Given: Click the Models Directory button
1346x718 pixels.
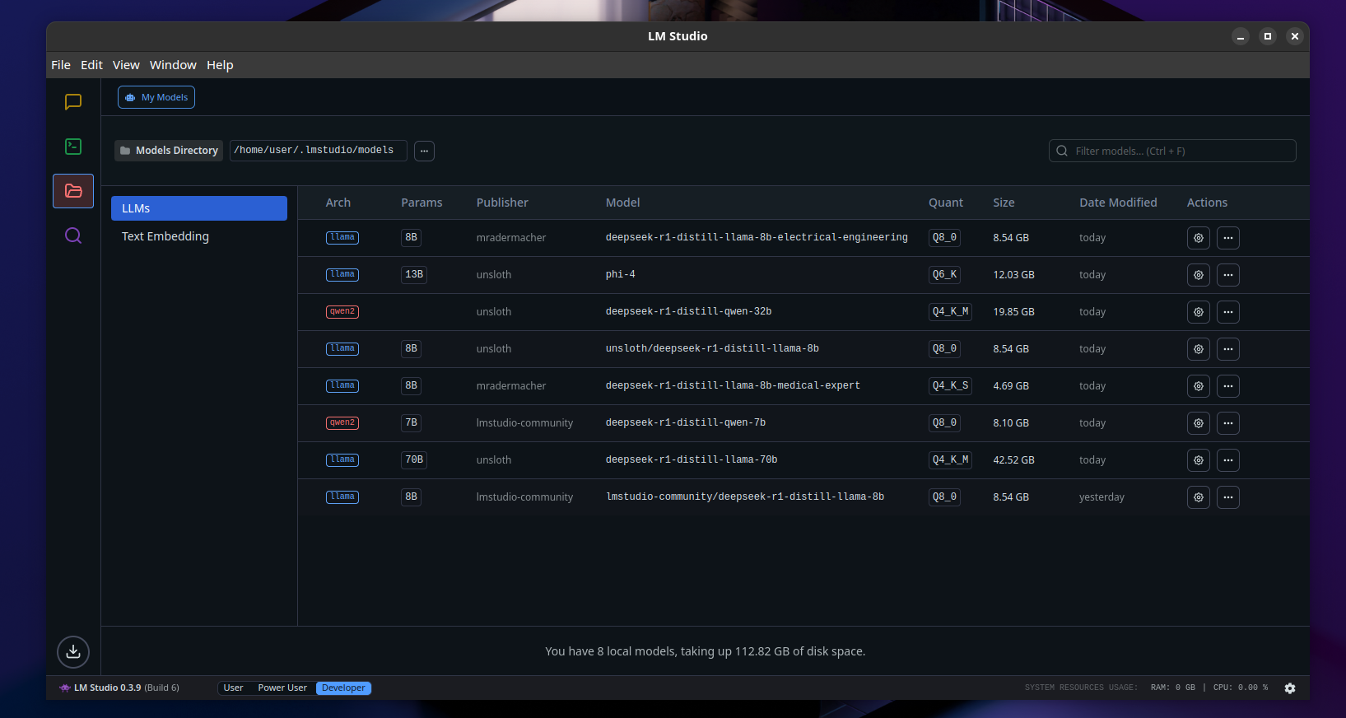Looking at the screenshot, I should [169, 151].
